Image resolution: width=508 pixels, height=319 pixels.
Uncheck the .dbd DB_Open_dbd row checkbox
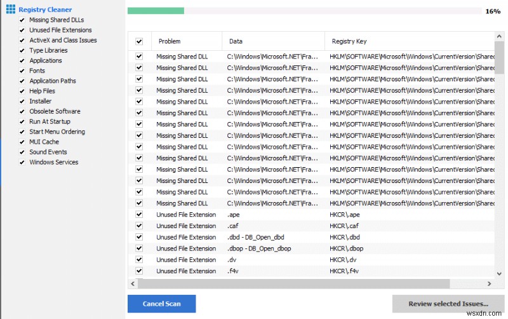(139, 237)
